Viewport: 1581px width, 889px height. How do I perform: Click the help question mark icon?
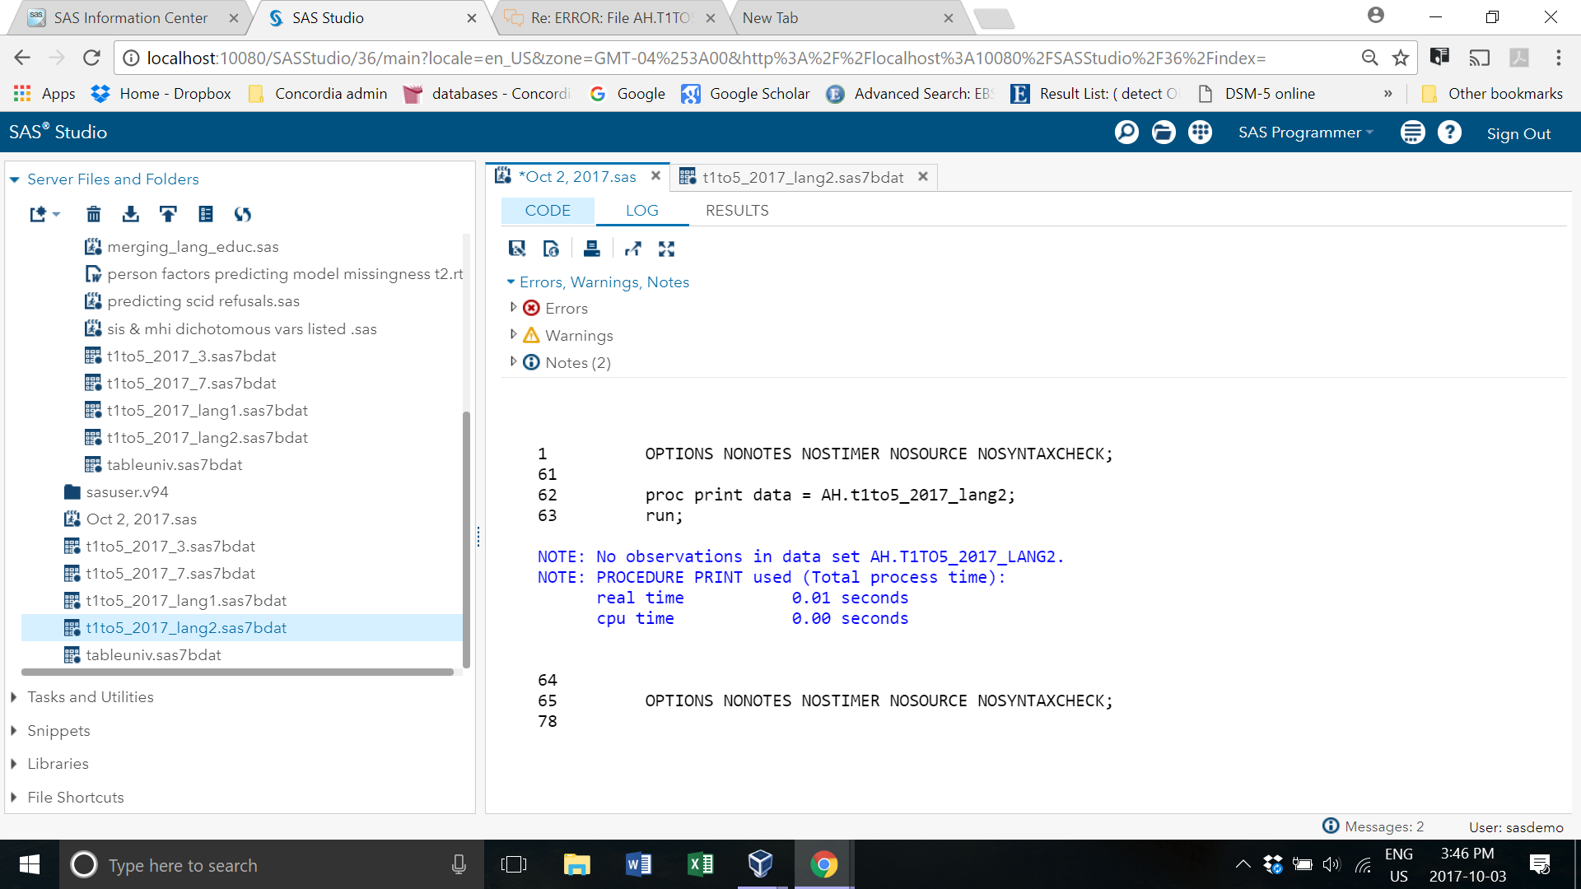[1449, 133]
